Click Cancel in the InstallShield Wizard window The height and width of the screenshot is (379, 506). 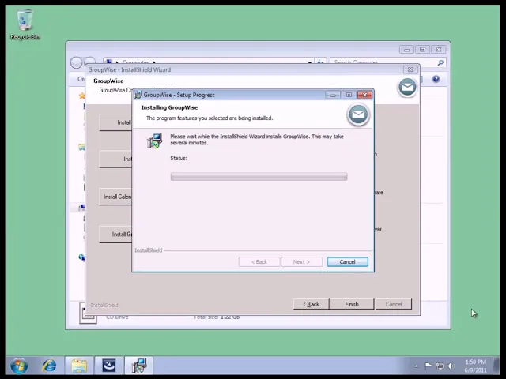coord(394,304)
